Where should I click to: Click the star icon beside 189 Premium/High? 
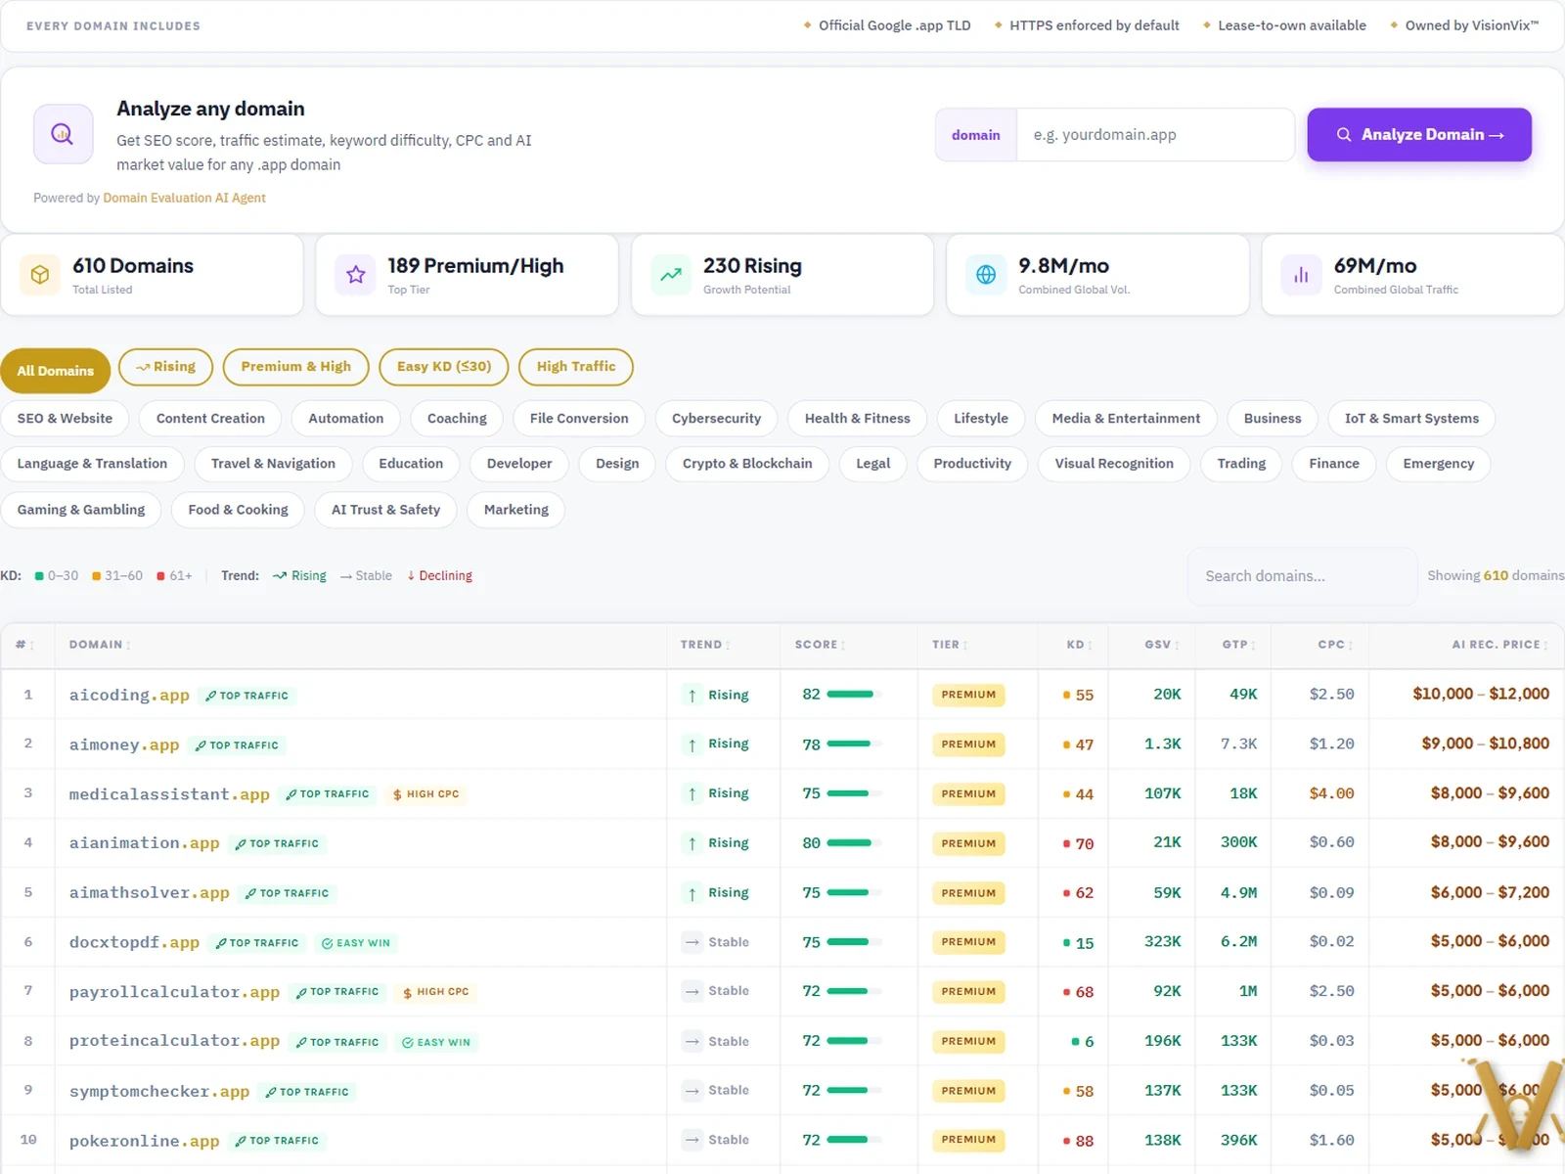pos(356,275)
